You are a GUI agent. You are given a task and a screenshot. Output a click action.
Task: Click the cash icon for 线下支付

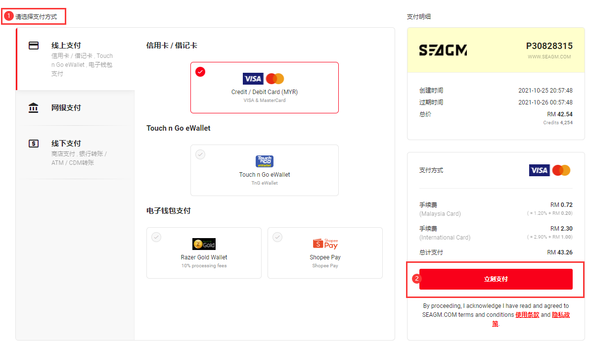click(34, 143)
